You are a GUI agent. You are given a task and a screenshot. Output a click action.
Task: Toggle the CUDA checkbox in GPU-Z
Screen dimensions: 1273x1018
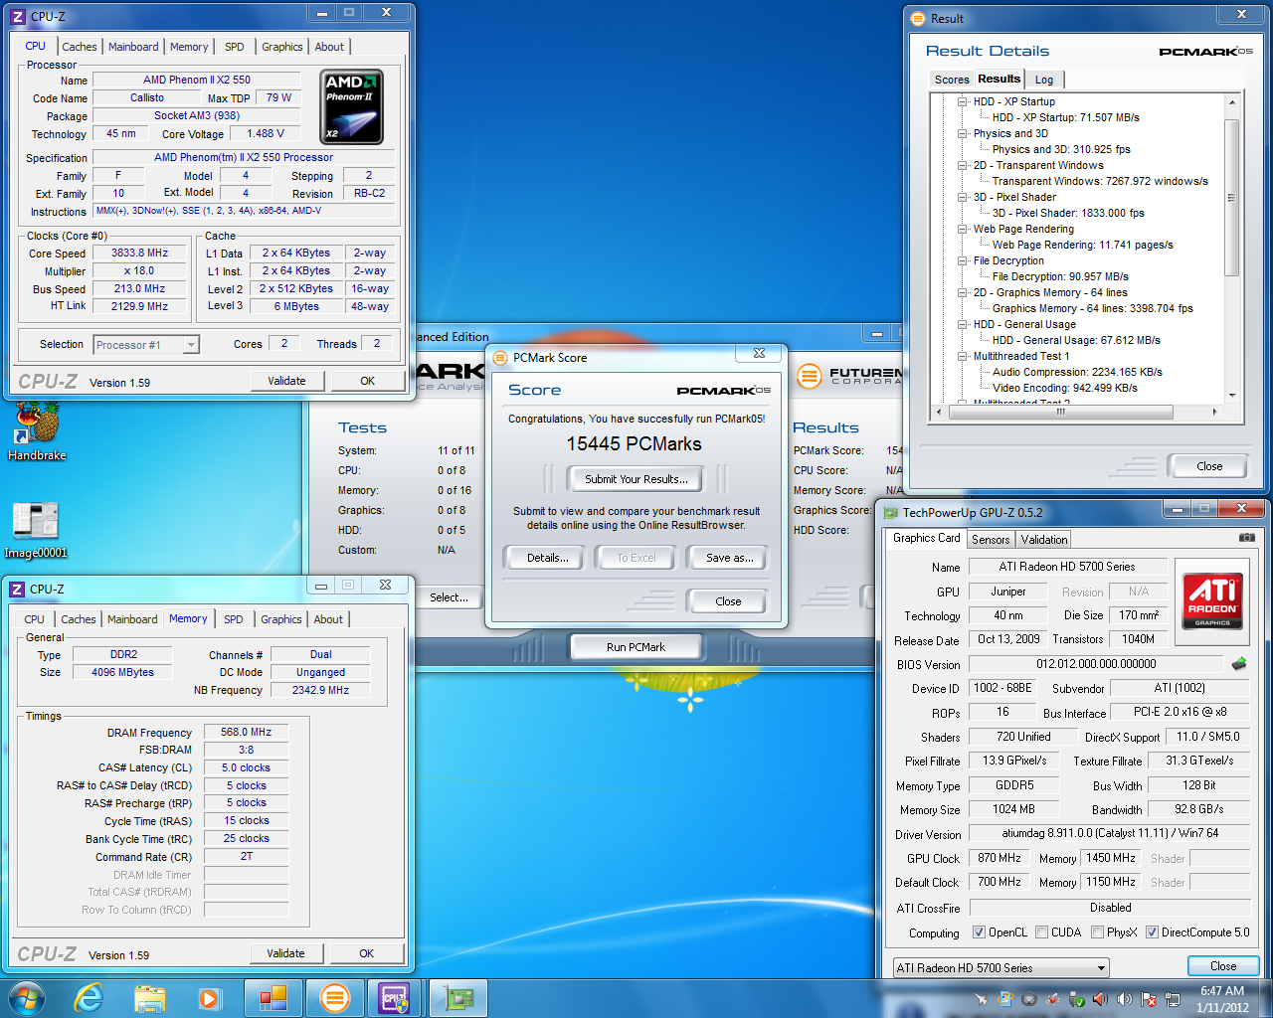coord(1042,933)
